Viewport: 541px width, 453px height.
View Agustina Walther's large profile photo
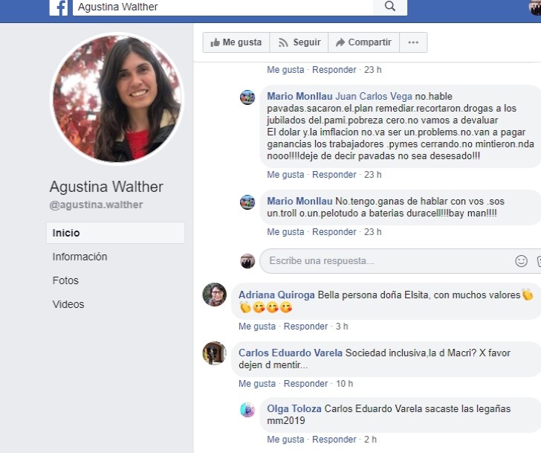pos(117,99)
